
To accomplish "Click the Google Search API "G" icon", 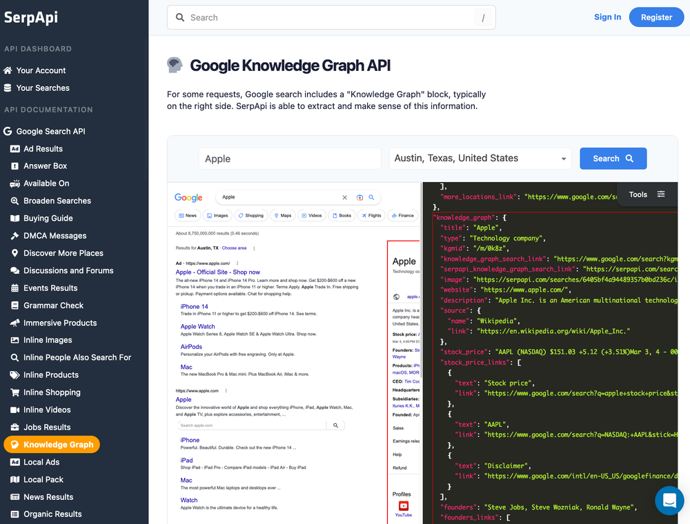I will [8, 131].
